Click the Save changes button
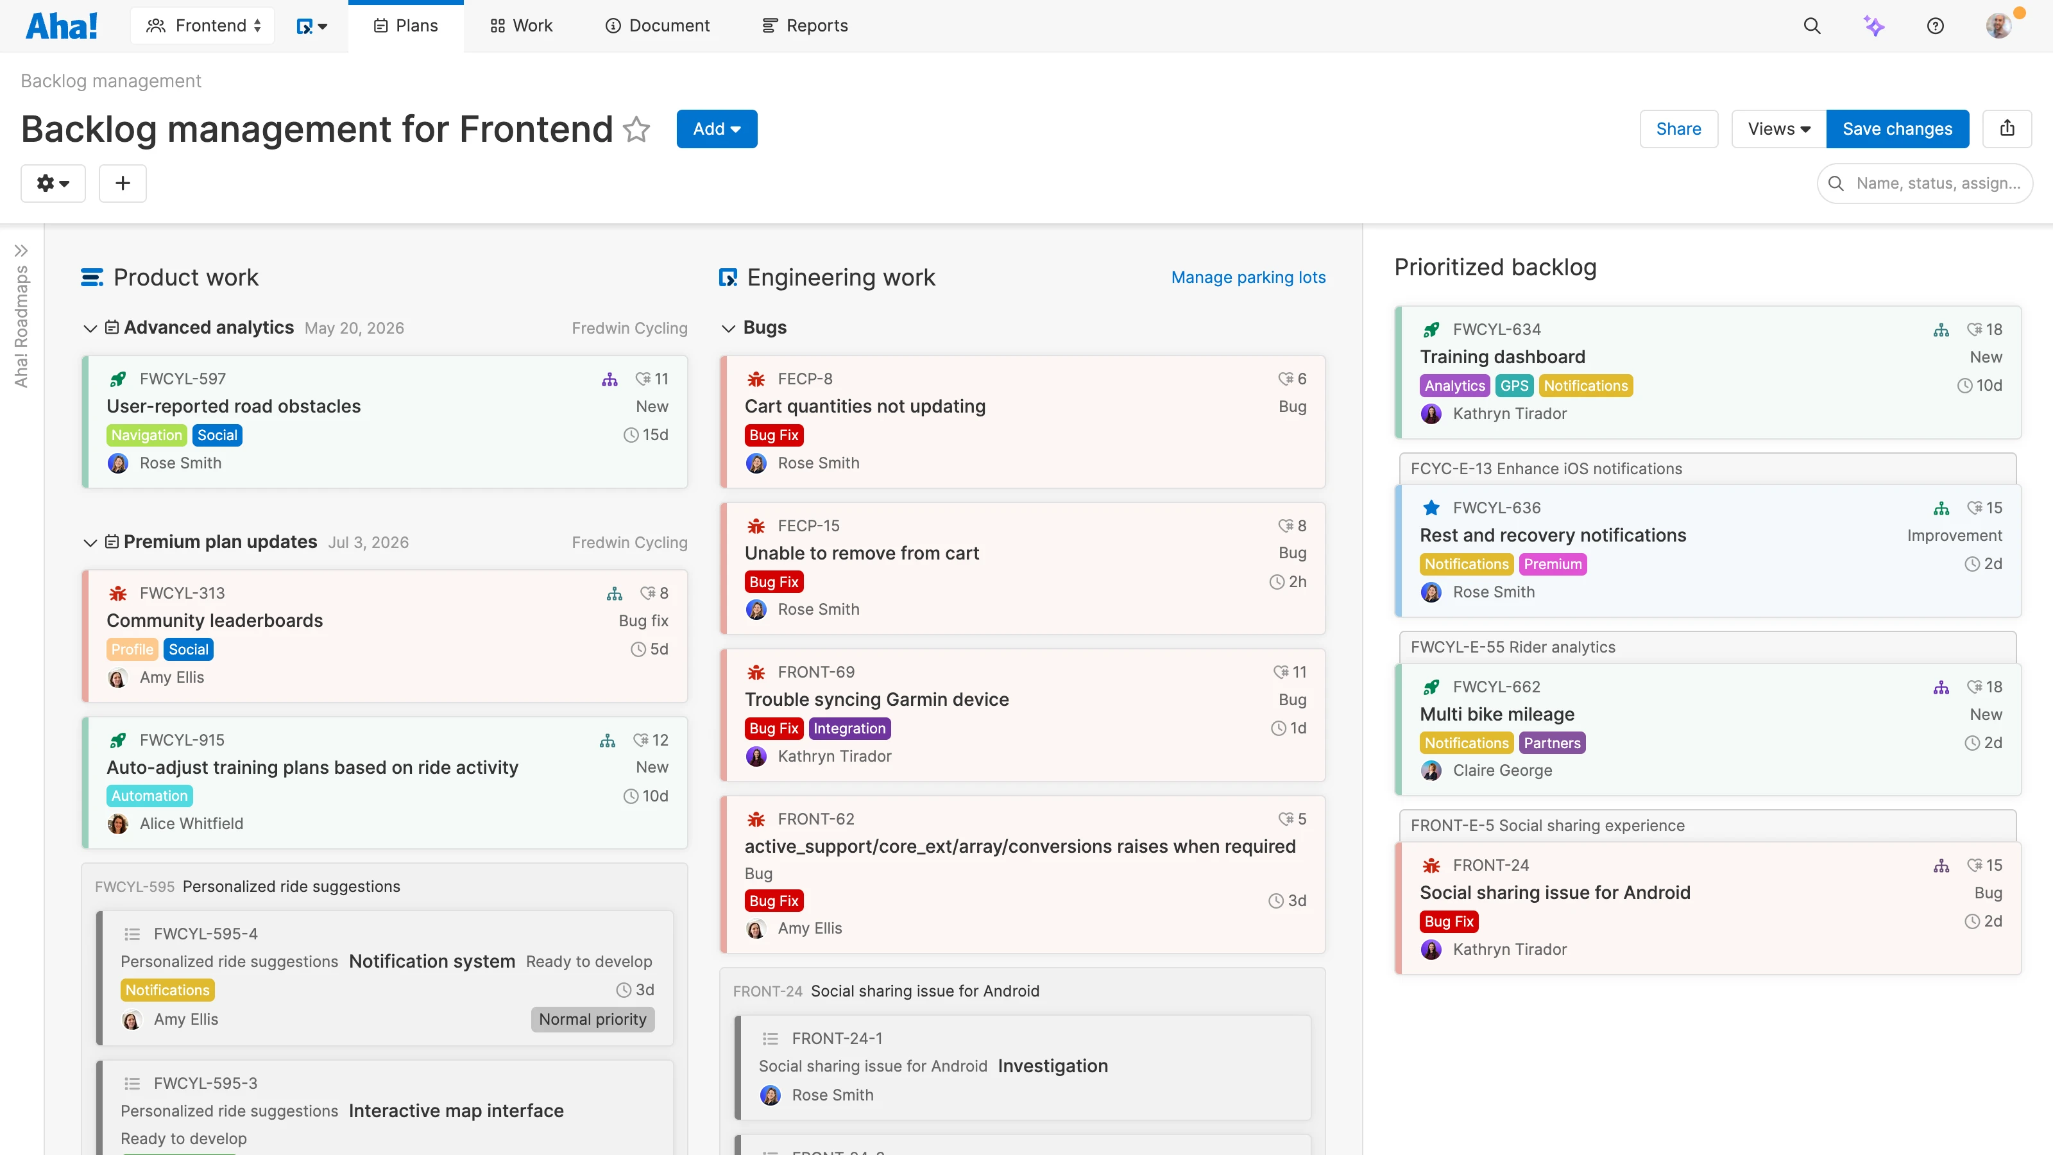This screenshot has width=2053, height=1155. 1897,128
